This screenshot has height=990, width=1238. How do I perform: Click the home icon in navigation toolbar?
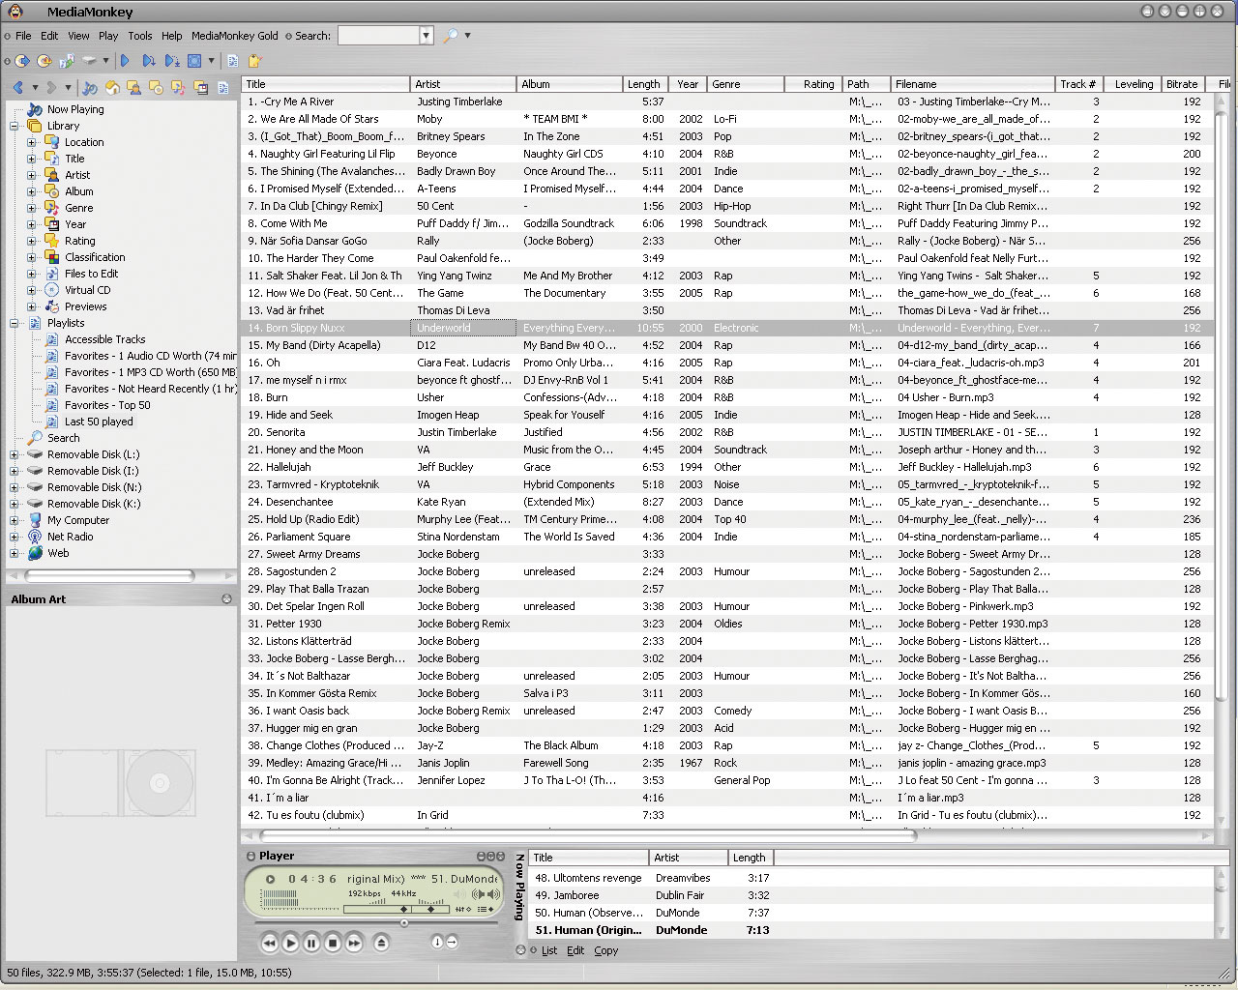tap(112, 88)
